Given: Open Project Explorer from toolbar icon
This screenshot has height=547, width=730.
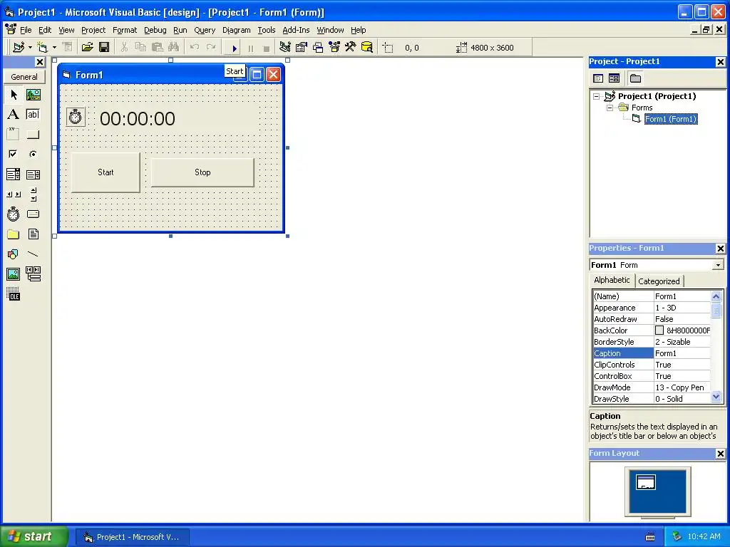Looking at the screenshot, I should [x=285, y=47].
